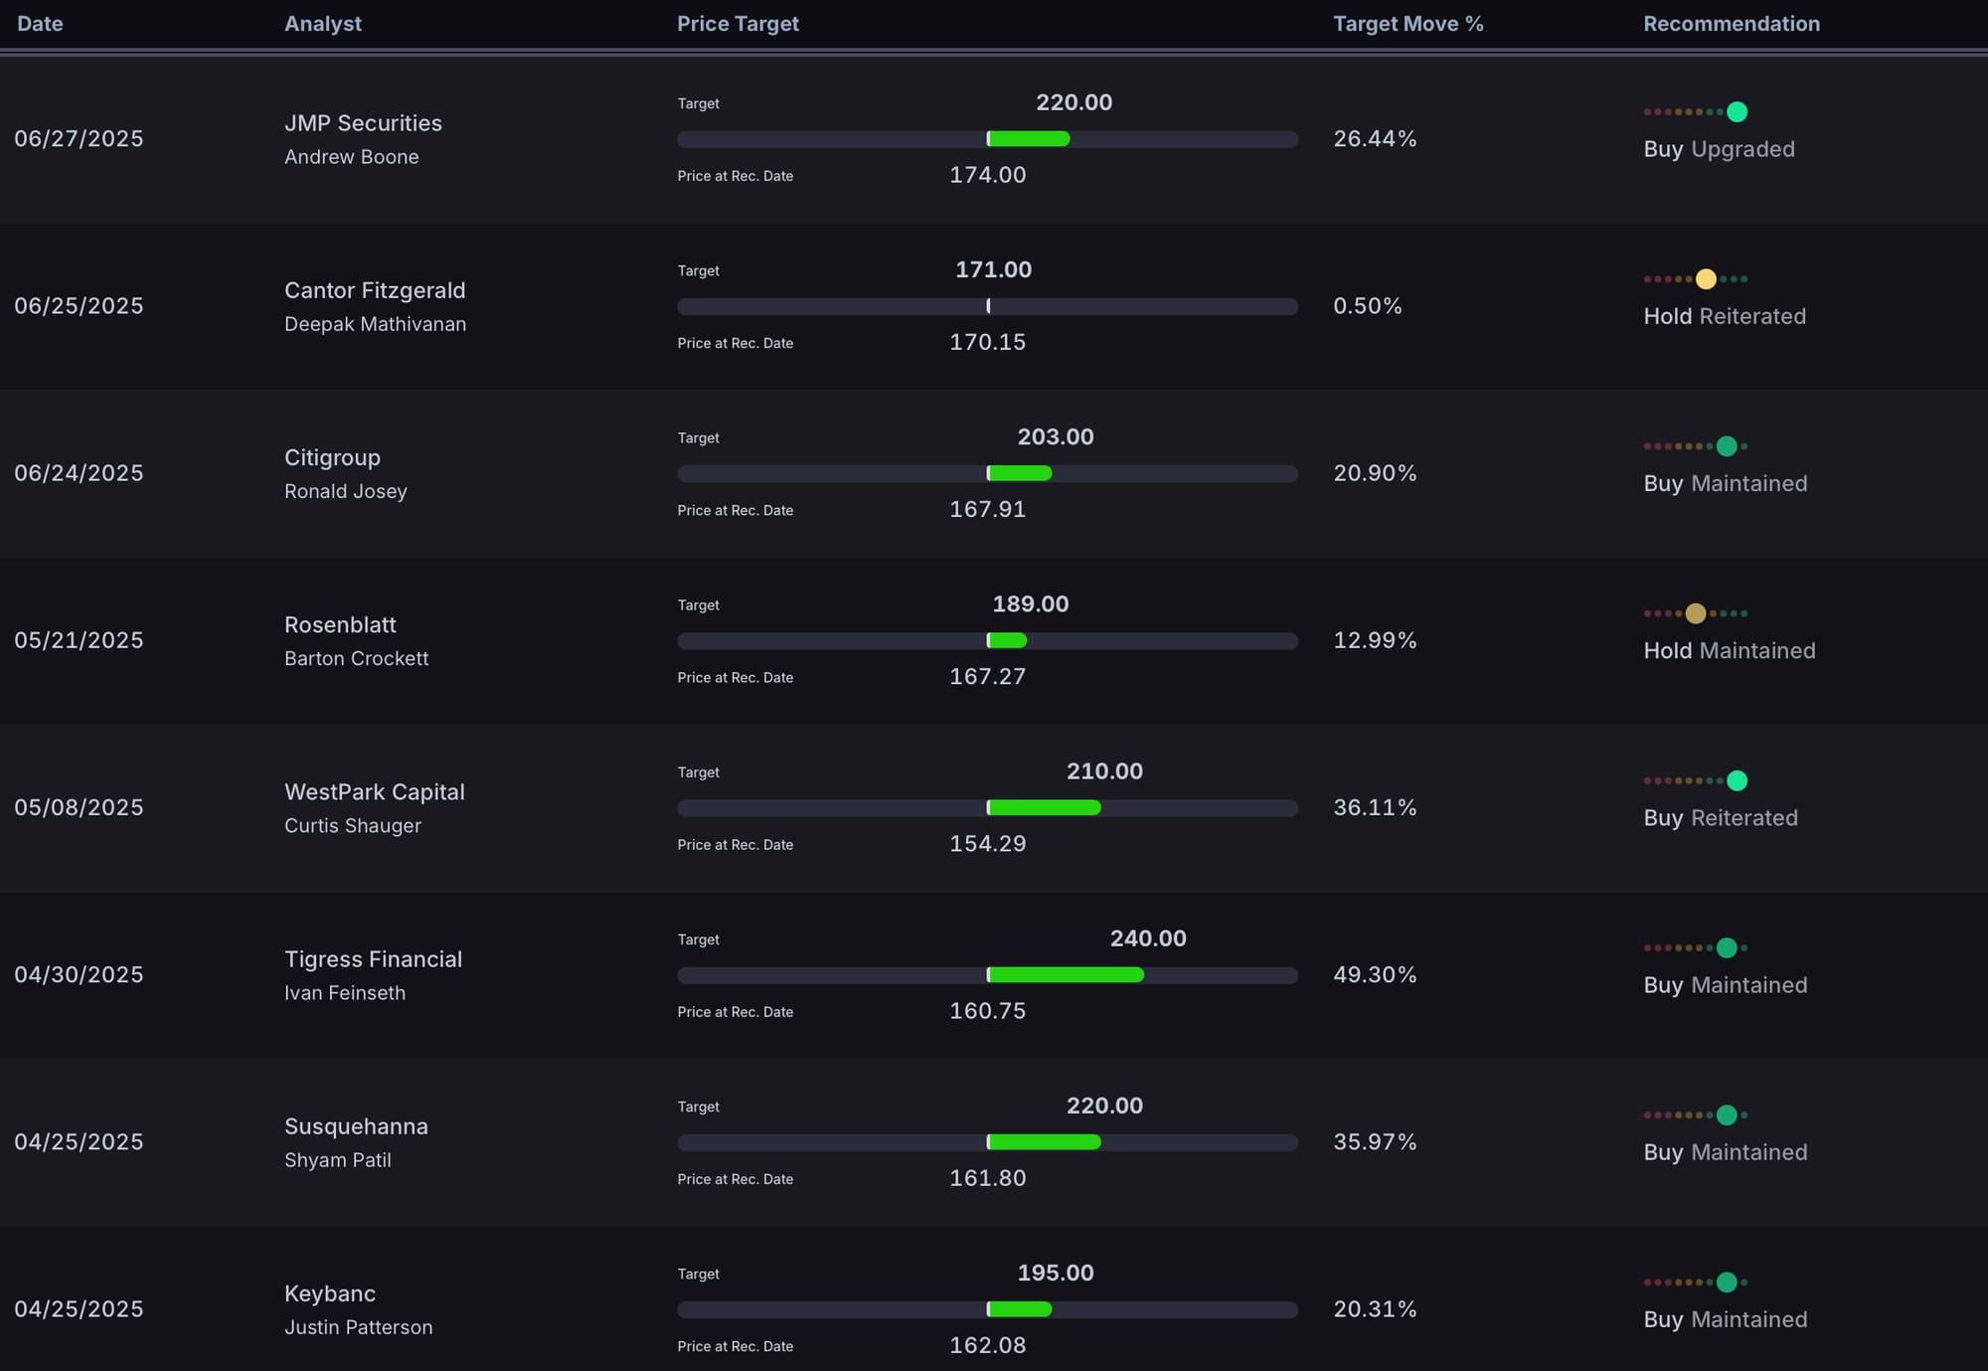Click JMP Securities rating dot indicator
The image size is (1988, 1371).
click(x=1737, y=111)
